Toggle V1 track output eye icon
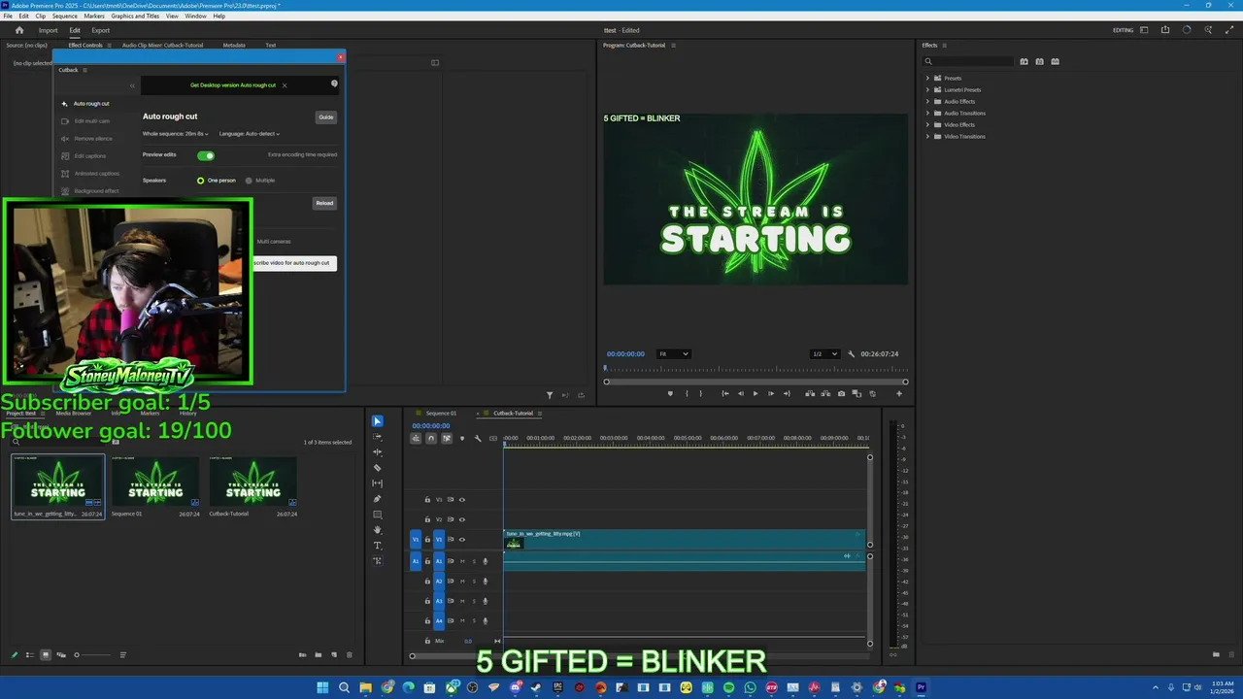 pyautogui.click(x=461, y=540)
